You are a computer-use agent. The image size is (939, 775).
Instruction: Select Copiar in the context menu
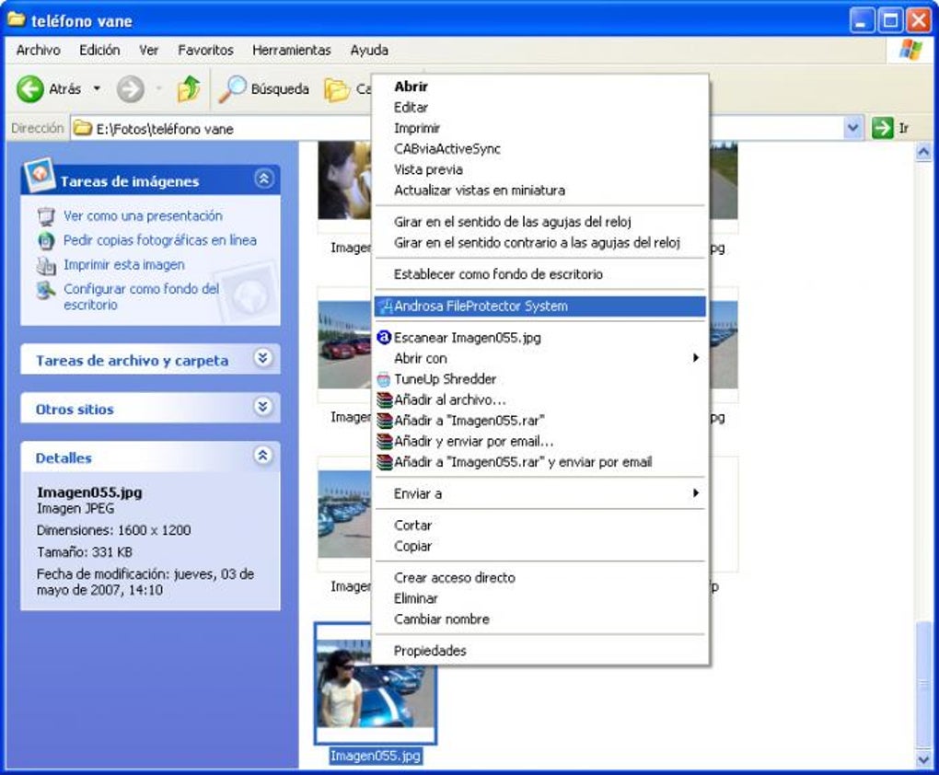539,546
